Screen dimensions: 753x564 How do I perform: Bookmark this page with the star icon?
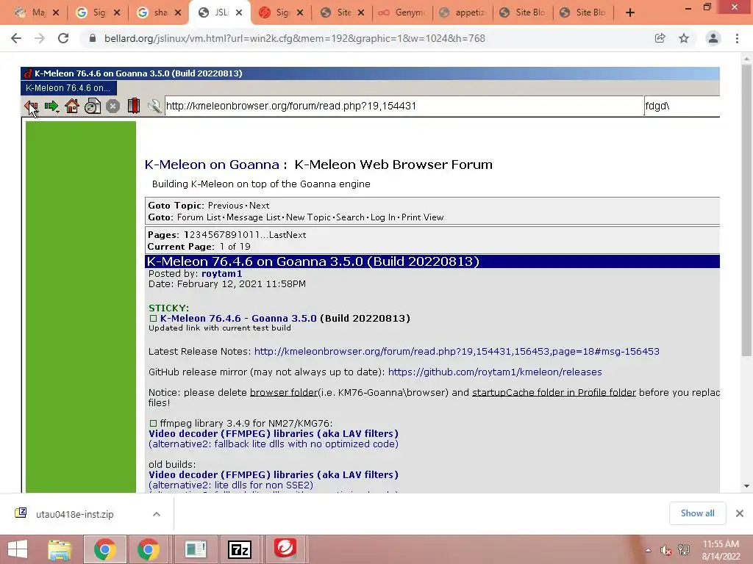(684, 38)
